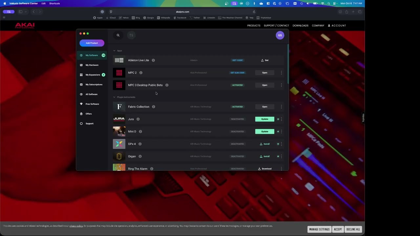Show info for Ableton Live Lite

click(153, 60)
